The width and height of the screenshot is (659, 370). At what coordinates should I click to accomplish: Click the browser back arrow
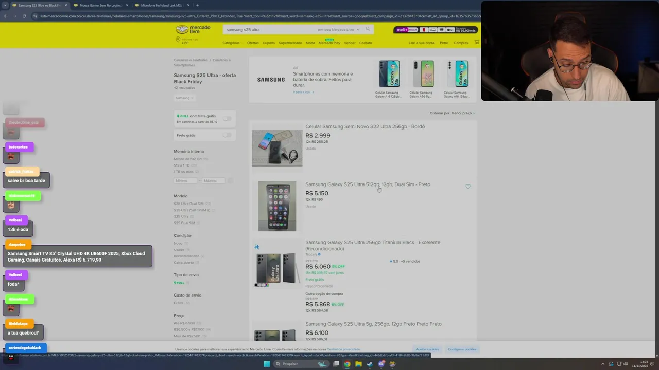[x=6, y=16]
